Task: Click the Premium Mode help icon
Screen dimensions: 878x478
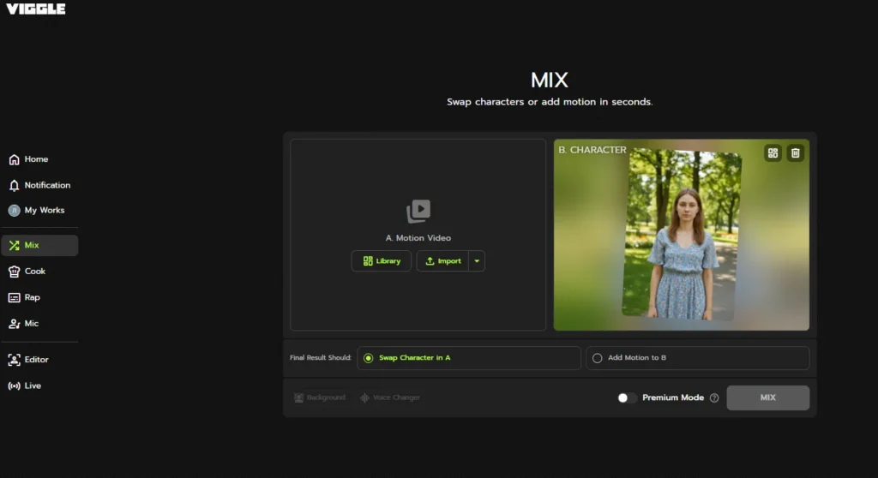Action: tap(714, 398)
